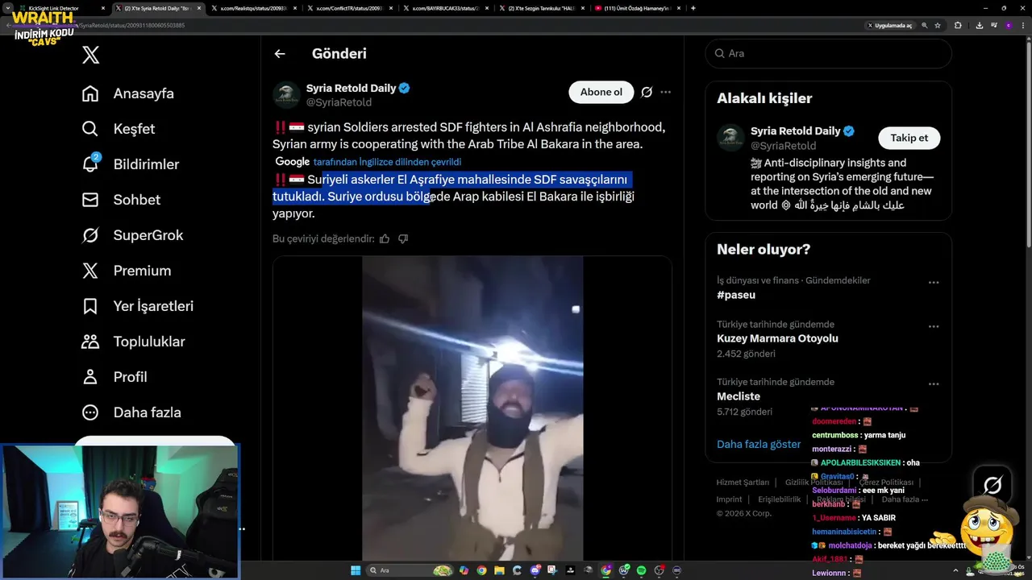Switch to BAYIRBUCAK33 status tab

(444, 8)
